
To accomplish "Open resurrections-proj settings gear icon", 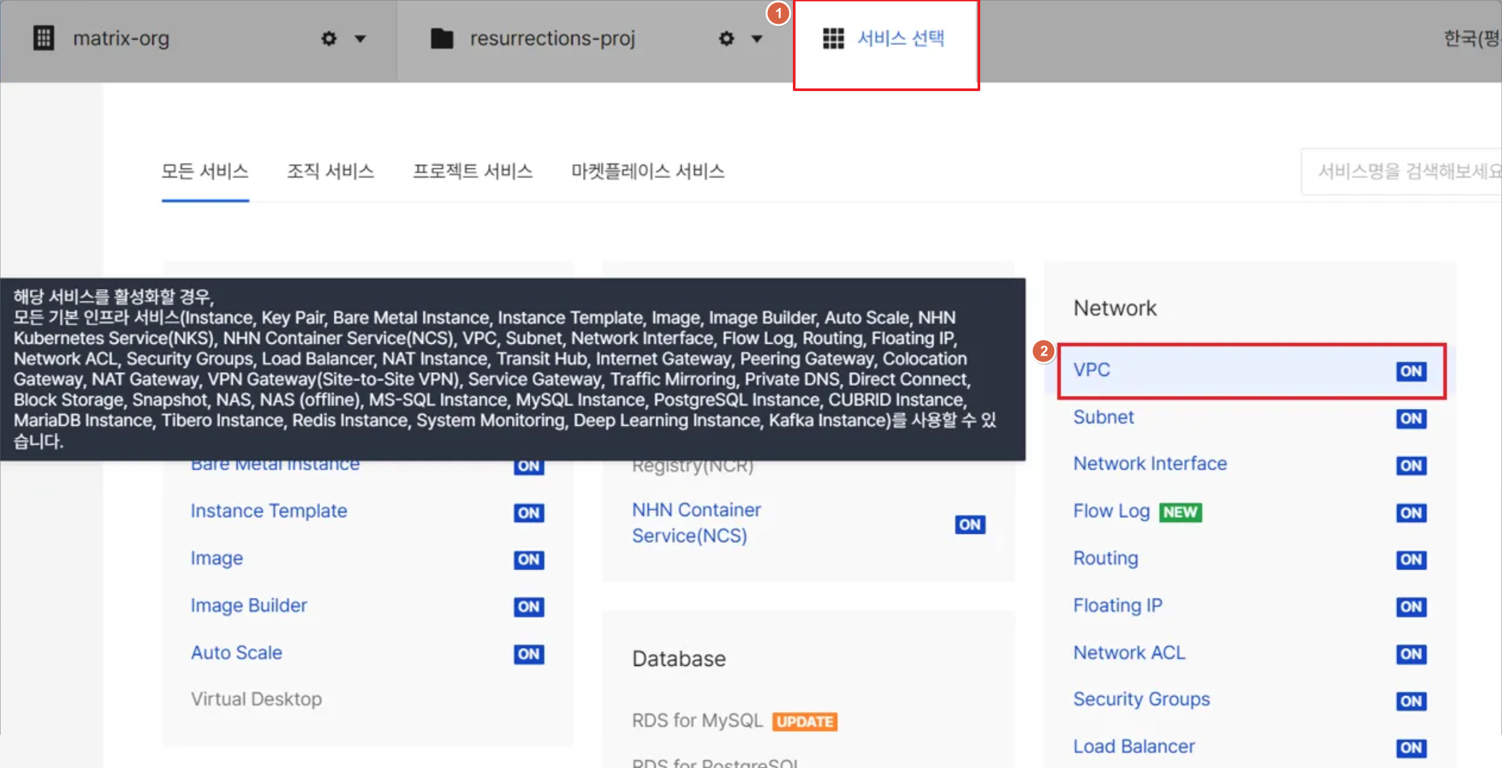I will pos(726,39).
